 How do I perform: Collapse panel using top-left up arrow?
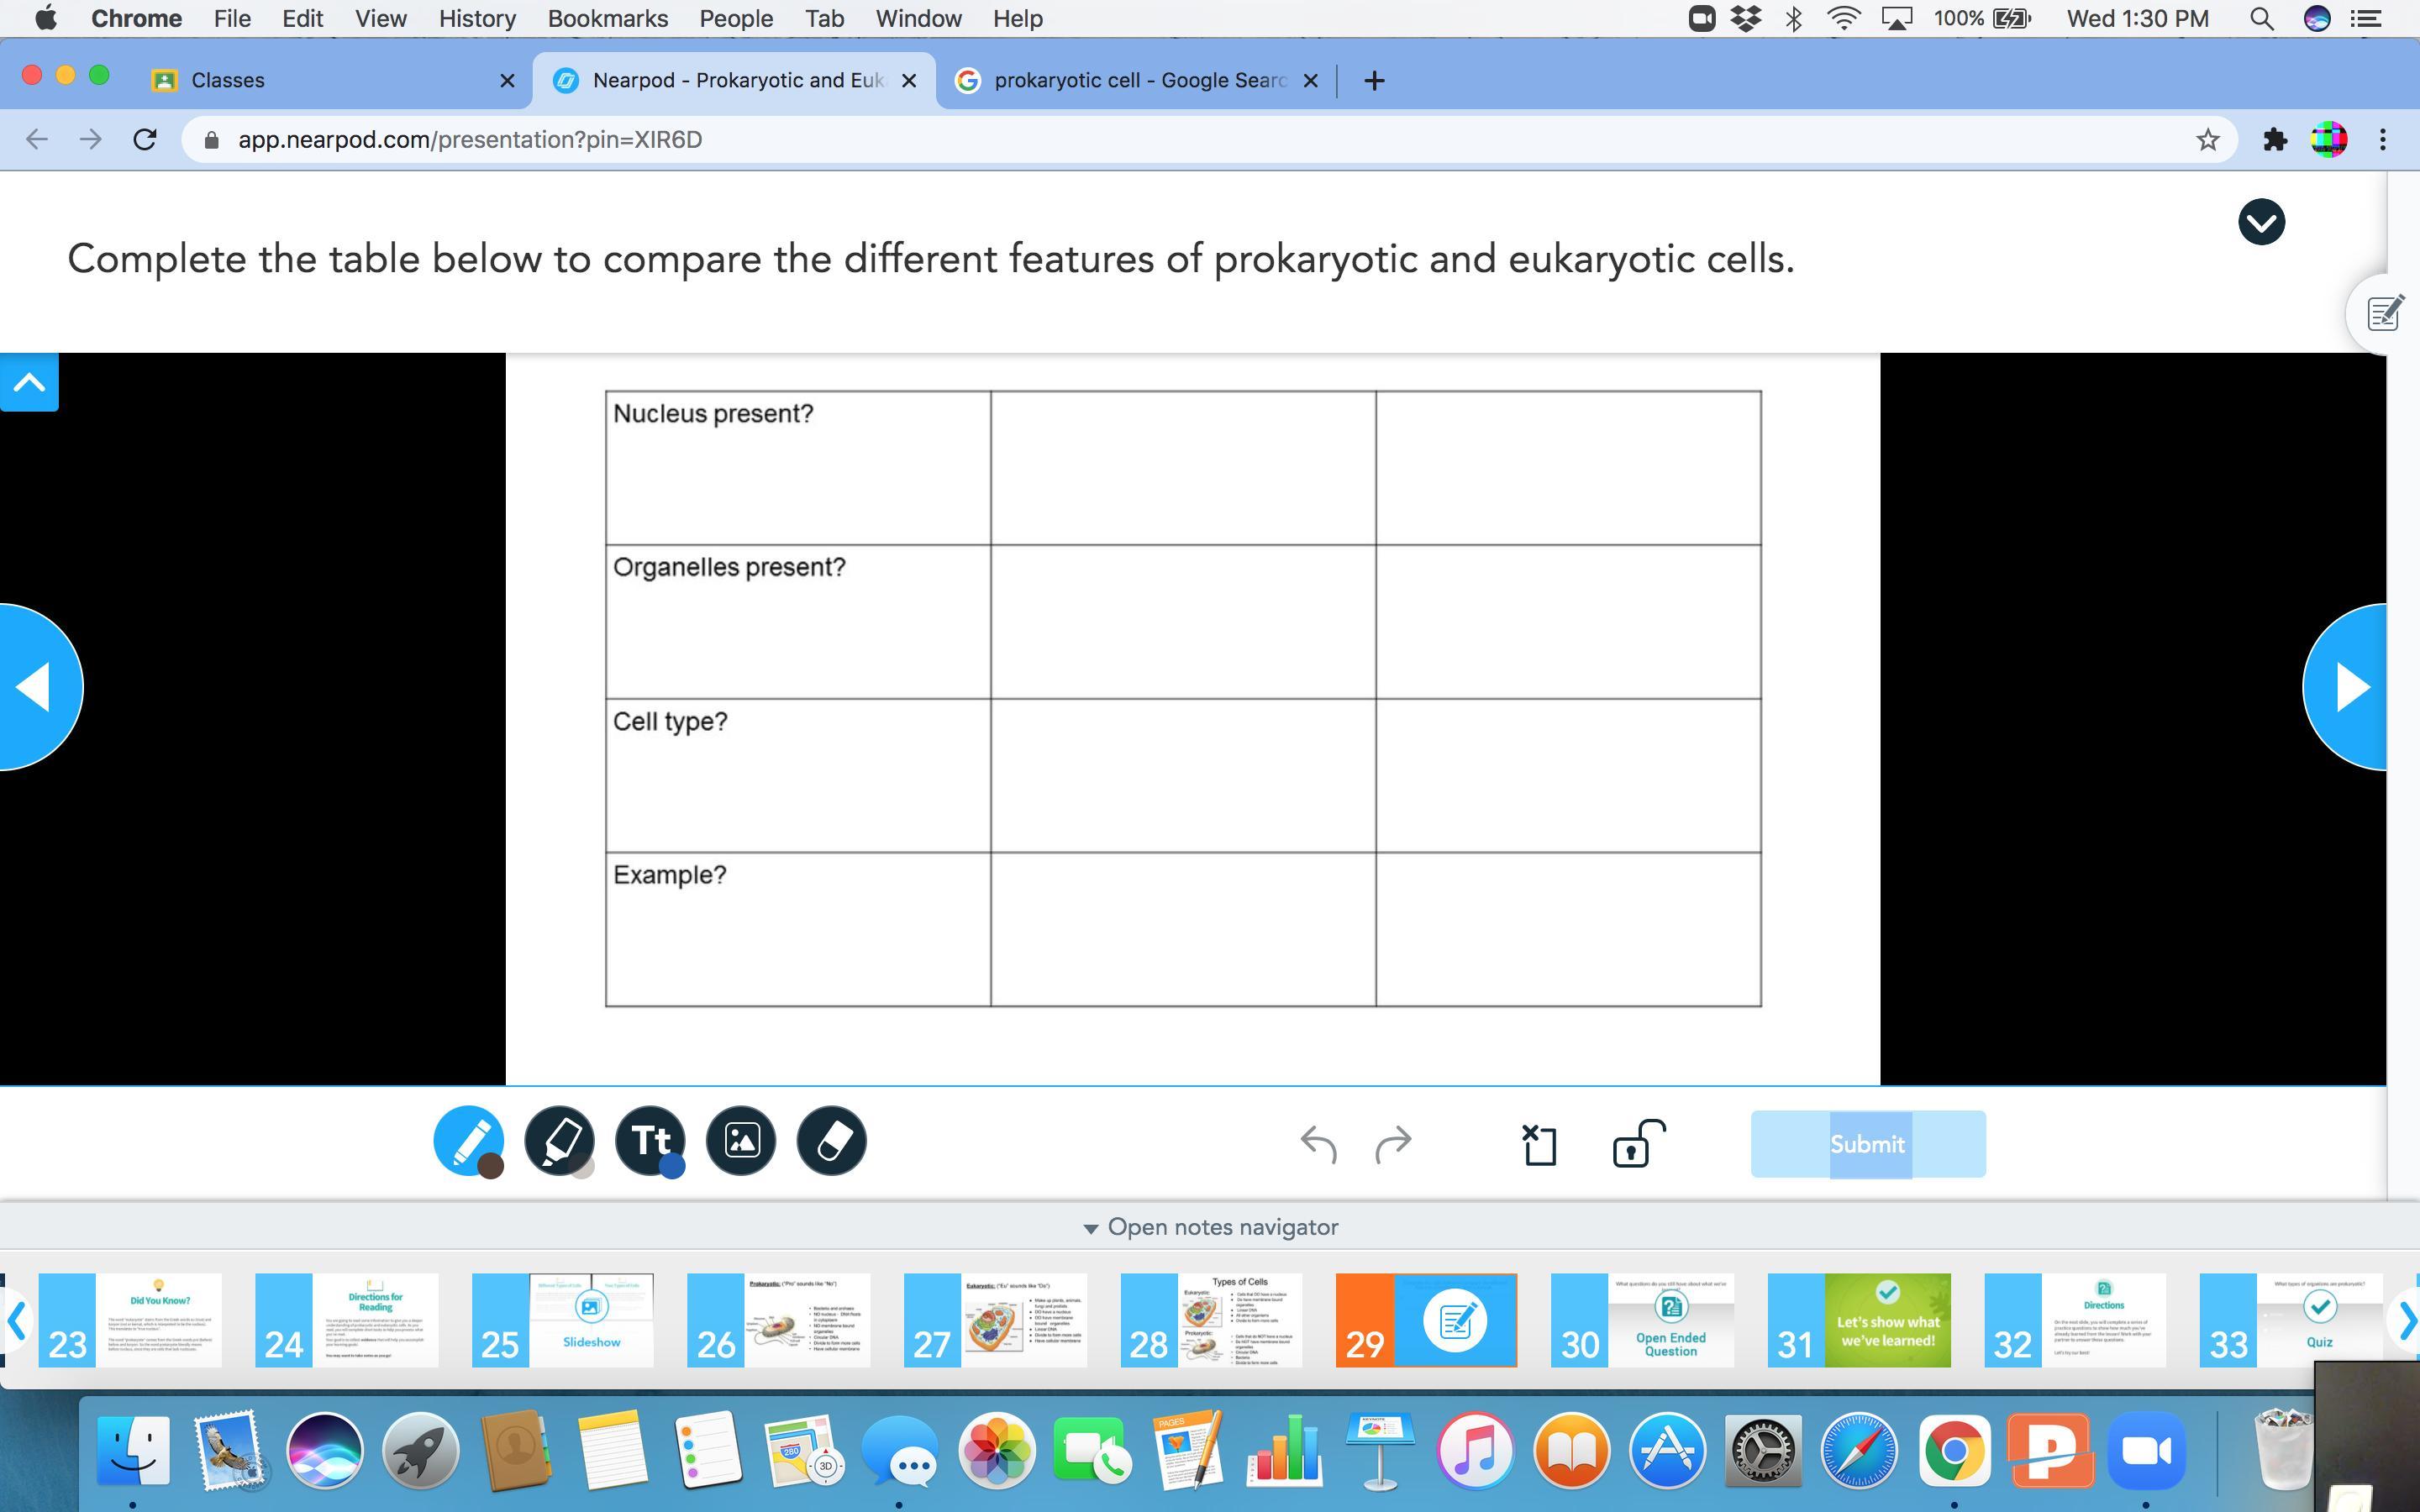point(29,382)
